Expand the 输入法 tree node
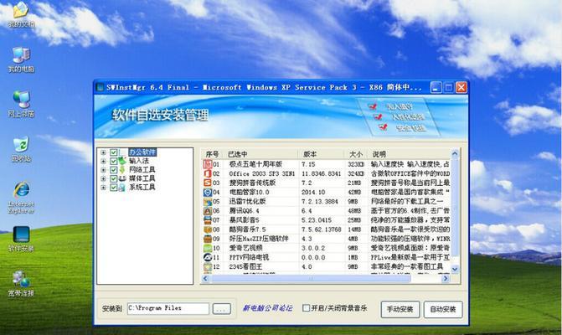Image resolution: width=562 pixels, height=335 pixels. (104, 161)
